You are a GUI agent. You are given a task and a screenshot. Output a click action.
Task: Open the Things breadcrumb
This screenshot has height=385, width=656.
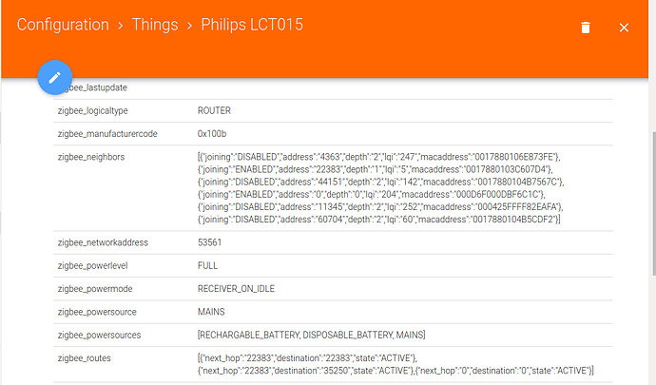155,25
